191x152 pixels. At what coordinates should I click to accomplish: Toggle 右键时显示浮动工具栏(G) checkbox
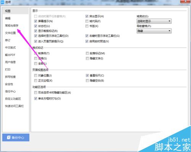(x=87, y=36)
